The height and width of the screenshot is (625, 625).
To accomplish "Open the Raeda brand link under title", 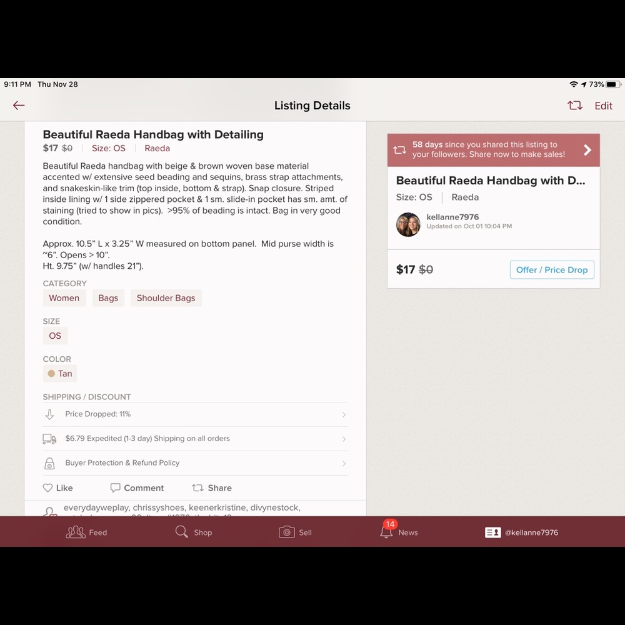I will (x=157, y=148).
